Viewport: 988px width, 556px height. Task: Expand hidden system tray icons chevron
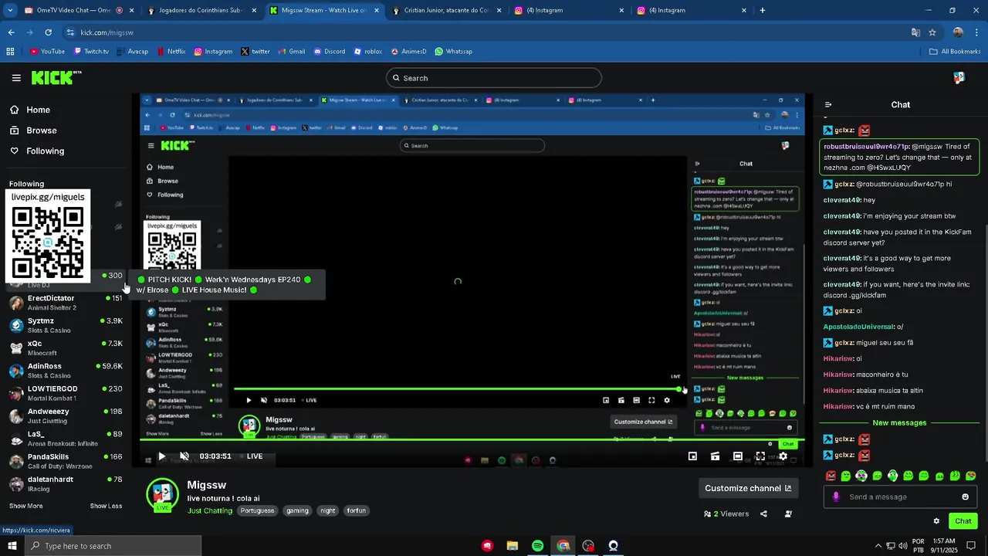coord(878,546)
